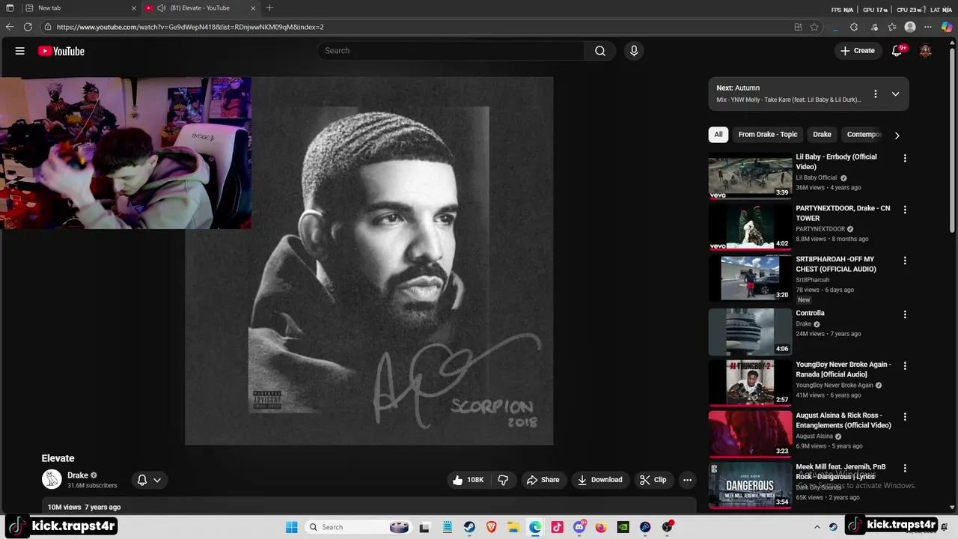Open more actions ellipsis below video

(687, 480)
